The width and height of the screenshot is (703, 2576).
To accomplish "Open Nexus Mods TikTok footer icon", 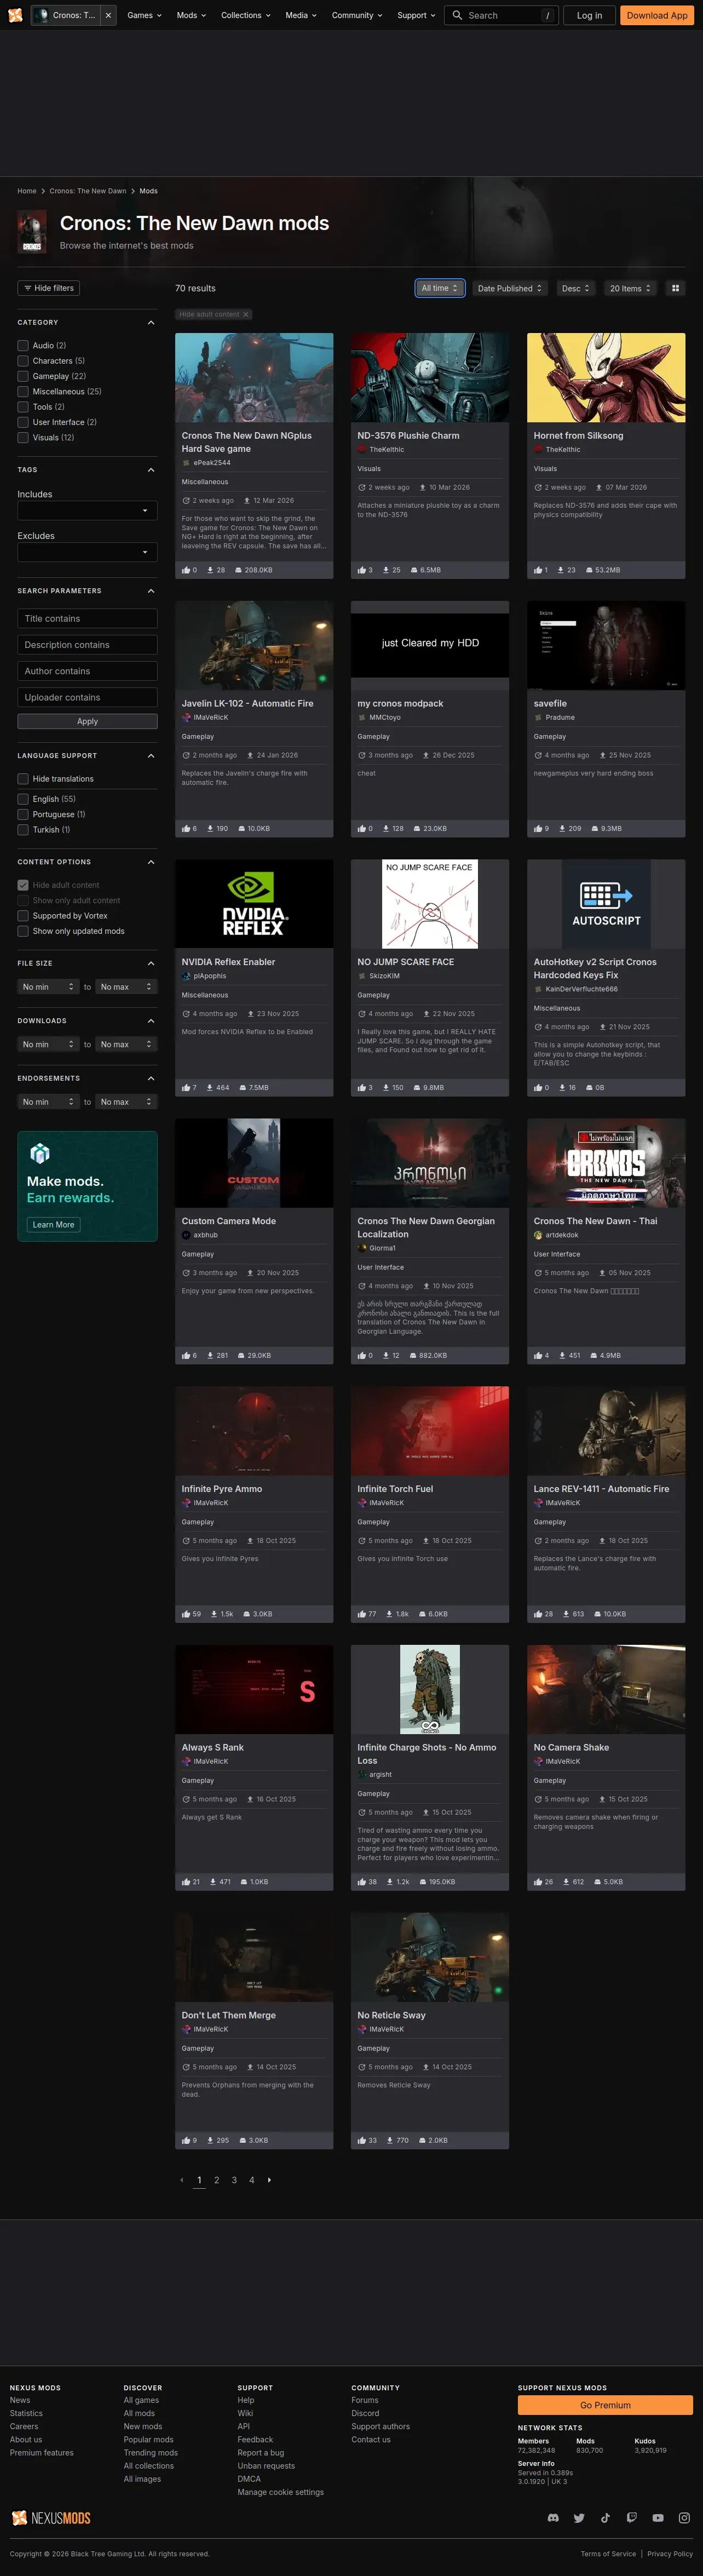I will point(605,2518).
